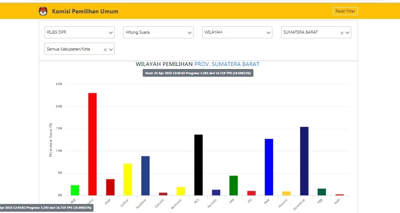
Task: Click the blue PAN bar
Action: pyautogui.click(x=269, y=167)
